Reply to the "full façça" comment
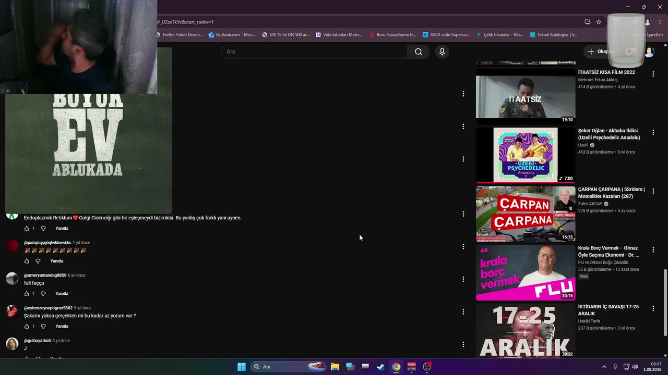 click(62, 294)
